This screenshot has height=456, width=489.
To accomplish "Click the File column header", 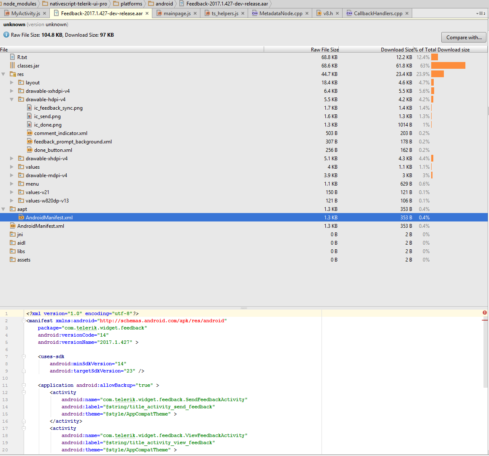I will (132, 49).
